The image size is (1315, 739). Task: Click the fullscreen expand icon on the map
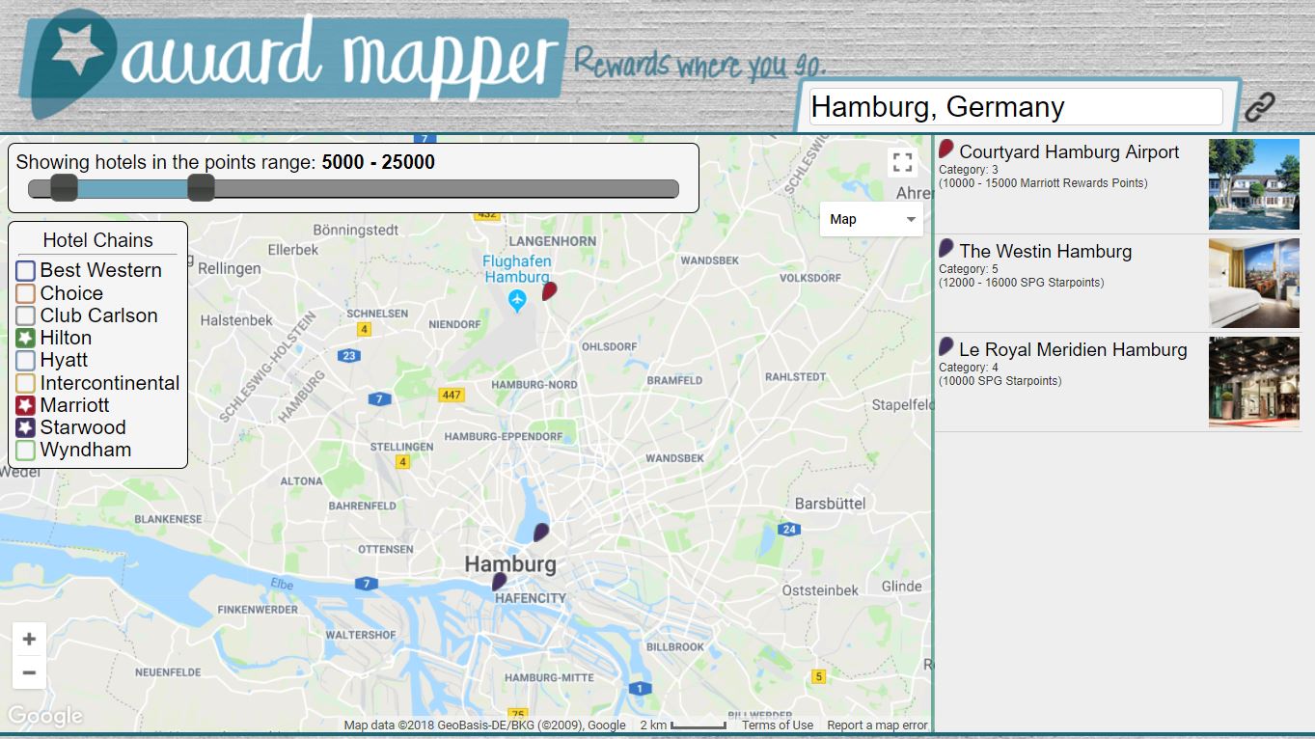[902, 162]
